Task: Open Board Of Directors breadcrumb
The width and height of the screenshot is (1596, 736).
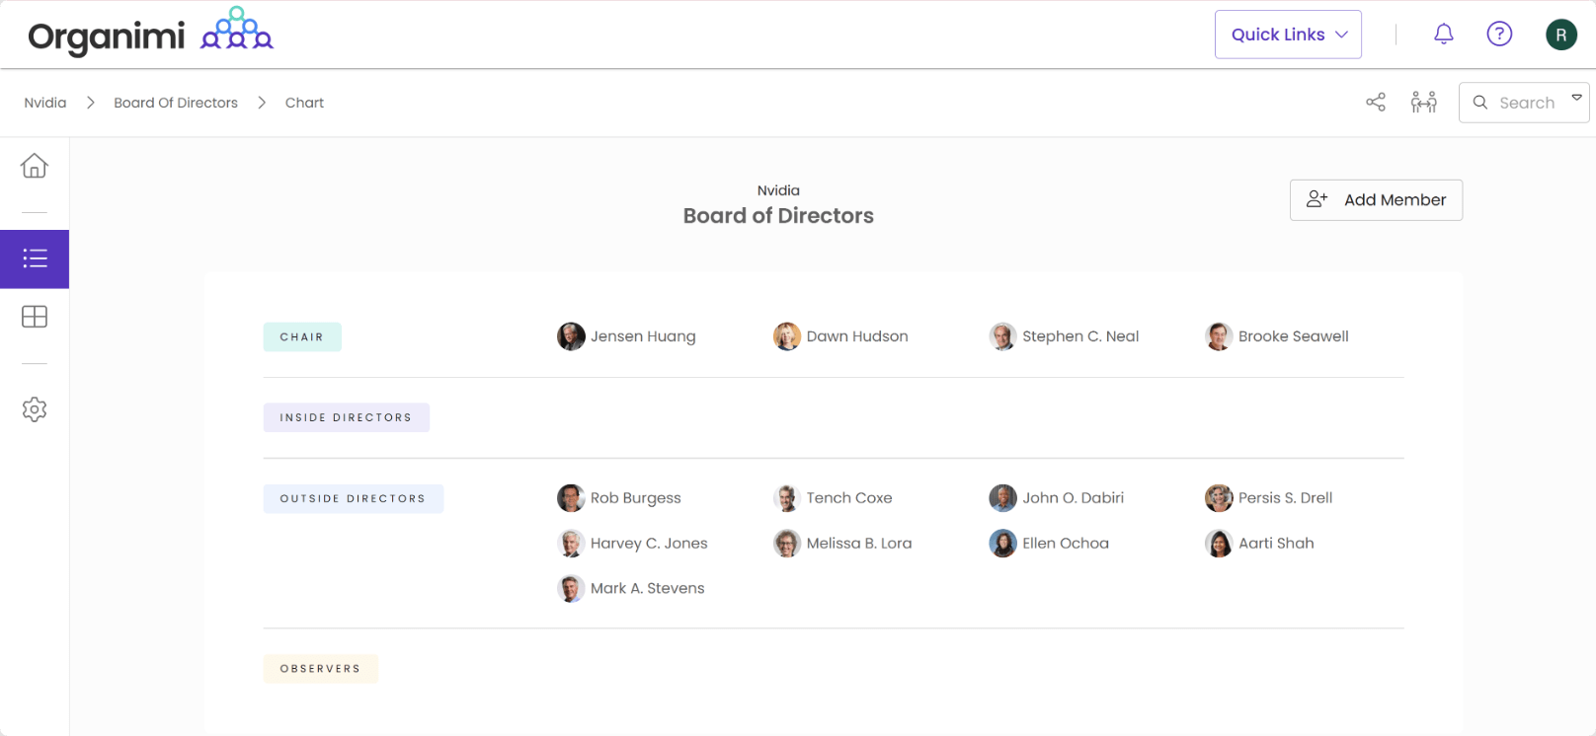Action: click(176, 103)
